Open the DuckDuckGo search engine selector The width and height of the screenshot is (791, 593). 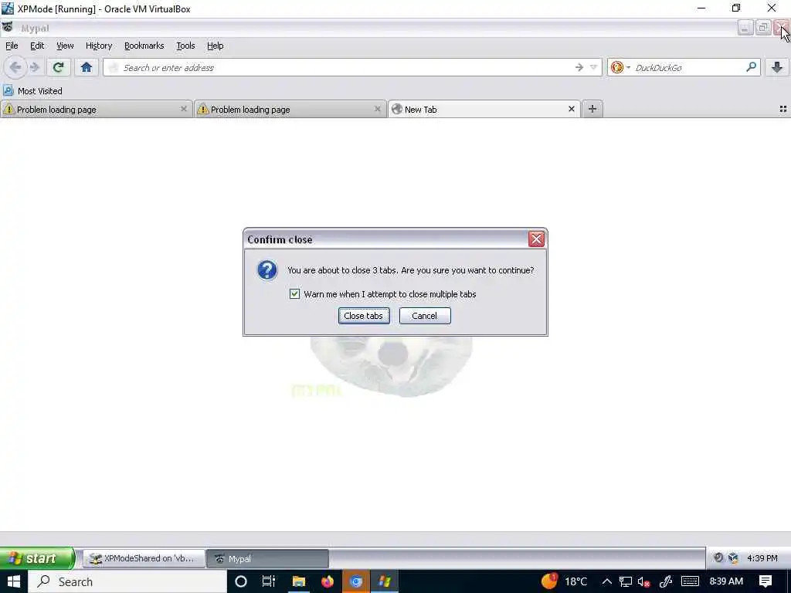pos(620,67)
